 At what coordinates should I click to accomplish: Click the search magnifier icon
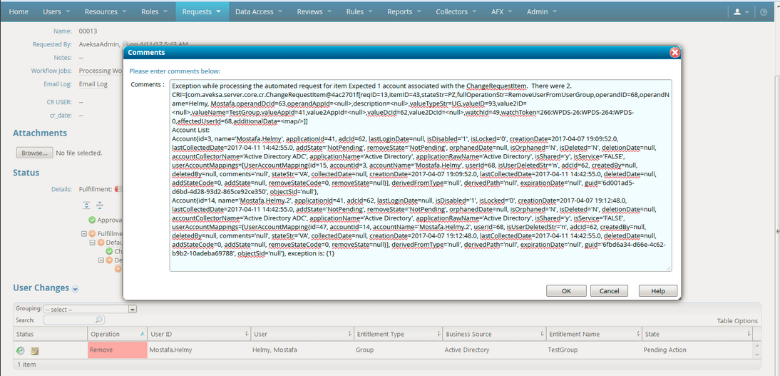[x=99, y=320]
